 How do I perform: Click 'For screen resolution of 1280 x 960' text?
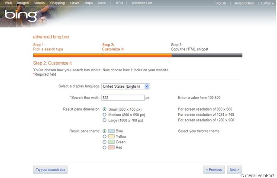[206, 120]
